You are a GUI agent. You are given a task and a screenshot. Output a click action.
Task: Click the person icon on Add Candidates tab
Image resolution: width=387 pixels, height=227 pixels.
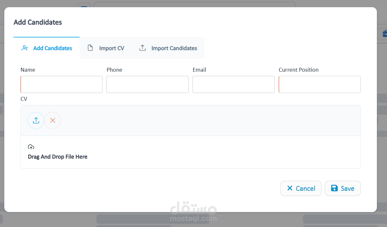coord(25,48)
